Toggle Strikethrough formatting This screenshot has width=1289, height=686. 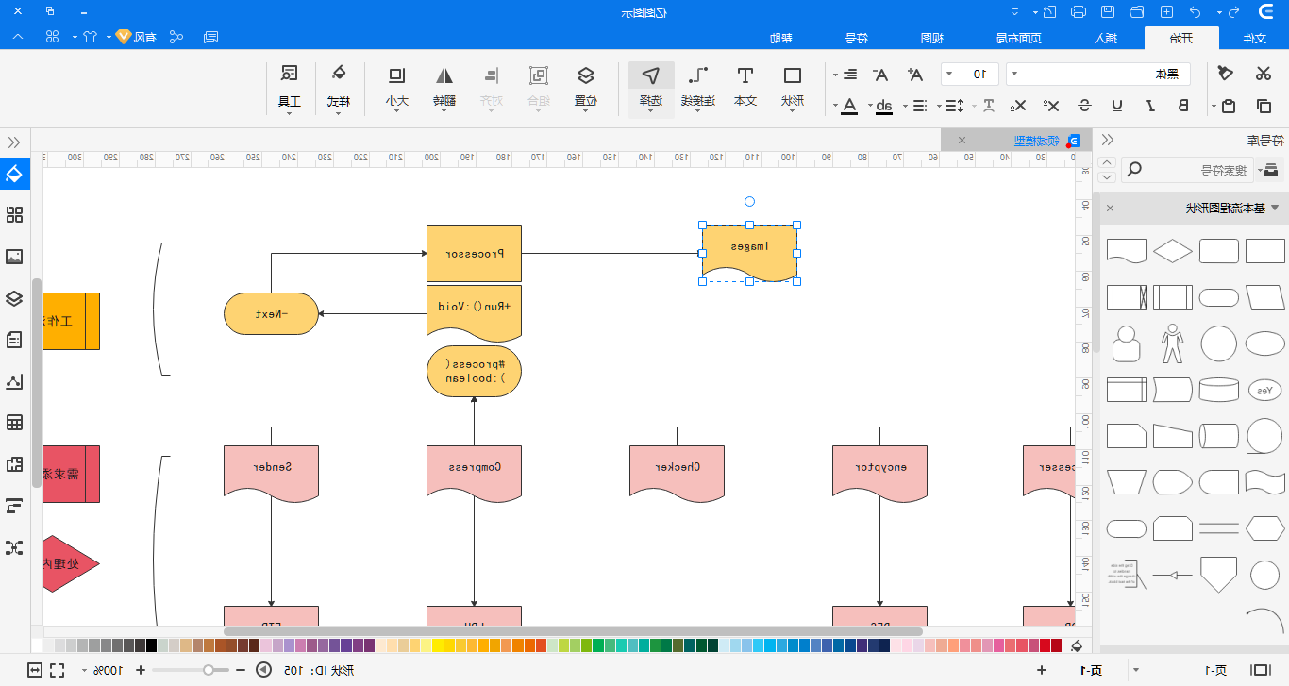coord(1084,106)
